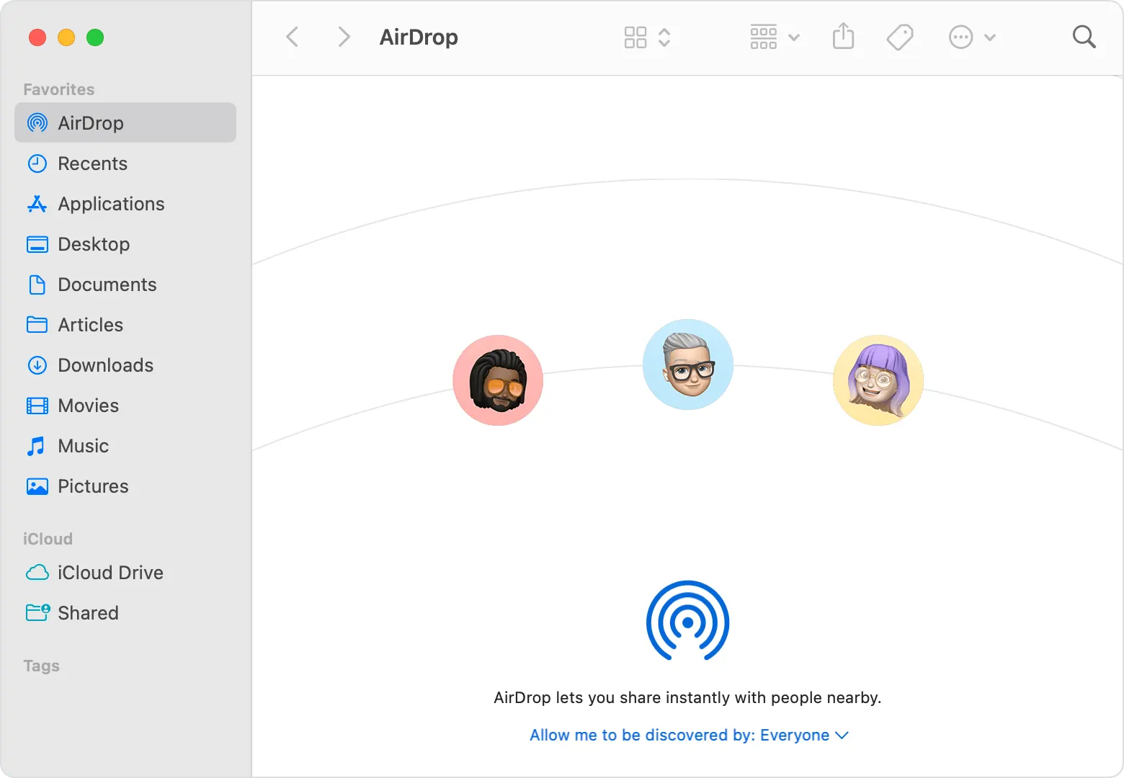Open Shared label in the sidebar

tap(89, 613)
